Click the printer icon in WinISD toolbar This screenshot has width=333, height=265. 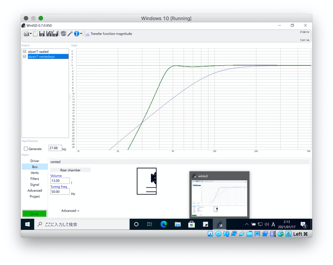26,34
